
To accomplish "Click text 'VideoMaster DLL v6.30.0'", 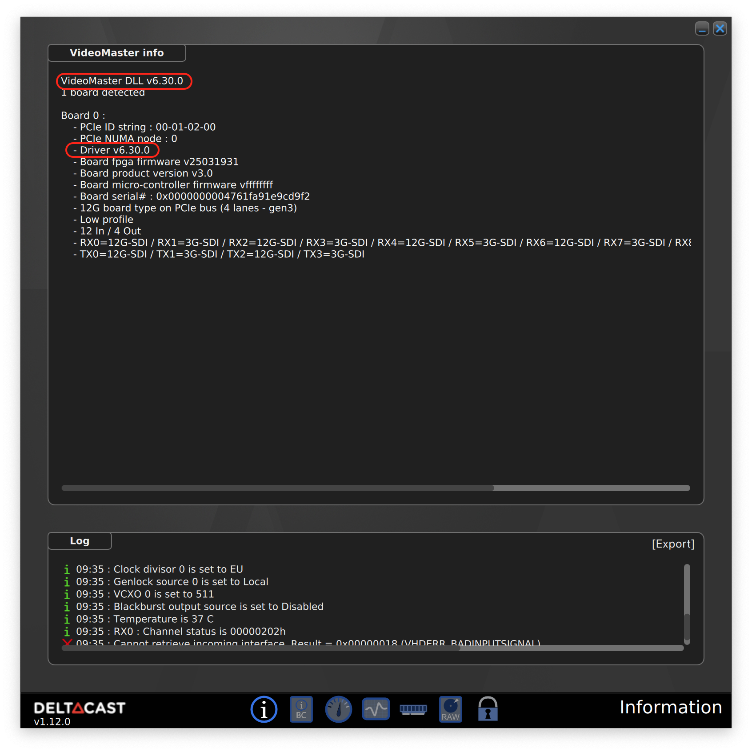I will tap(122, 81).
